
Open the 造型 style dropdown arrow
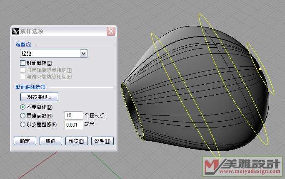(83, 53)
